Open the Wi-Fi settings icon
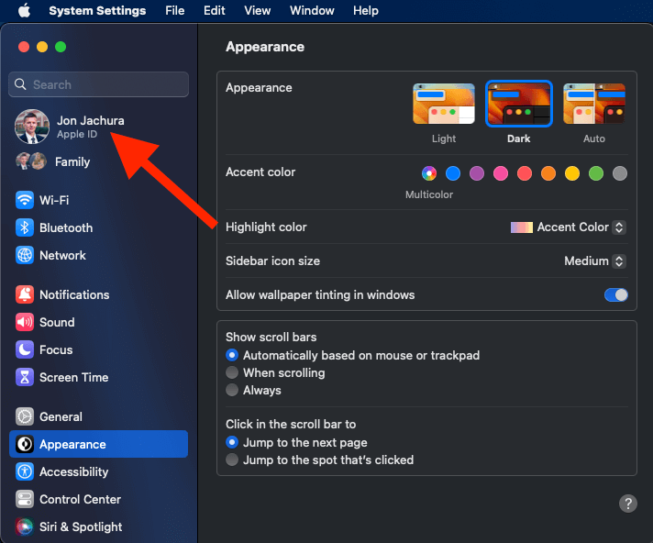The width and height of the screenshot is (653, 543). tap(25, 200)
